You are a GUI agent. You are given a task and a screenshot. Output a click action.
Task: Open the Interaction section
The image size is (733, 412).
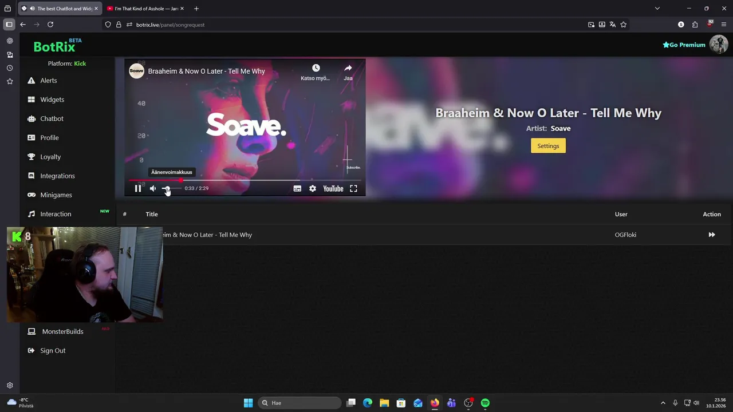click(x=56, y=214)
